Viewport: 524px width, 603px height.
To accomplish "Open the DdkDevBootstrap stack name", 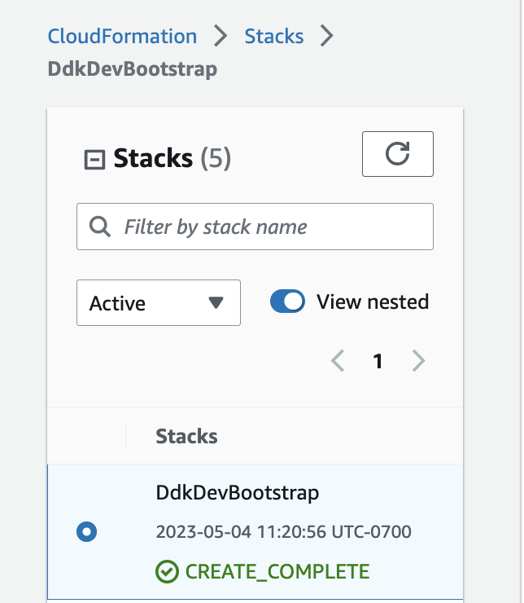I will click(x=238, y=493).
